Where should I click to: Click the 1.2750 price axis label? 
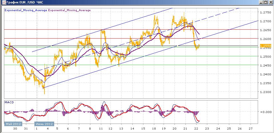pos(266,12)
